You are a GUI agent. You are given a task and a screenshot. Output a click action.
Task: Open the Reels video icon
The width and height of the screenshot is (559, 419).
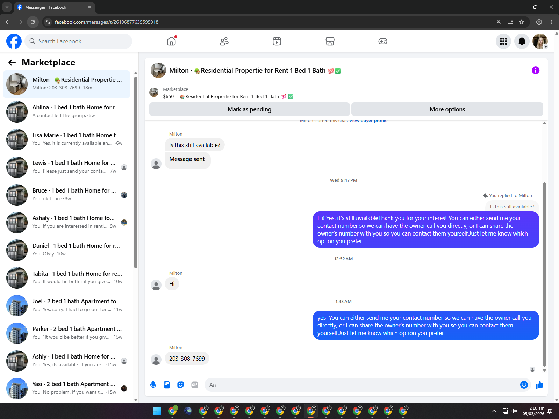pyautogui.click(x=277, y=41)
